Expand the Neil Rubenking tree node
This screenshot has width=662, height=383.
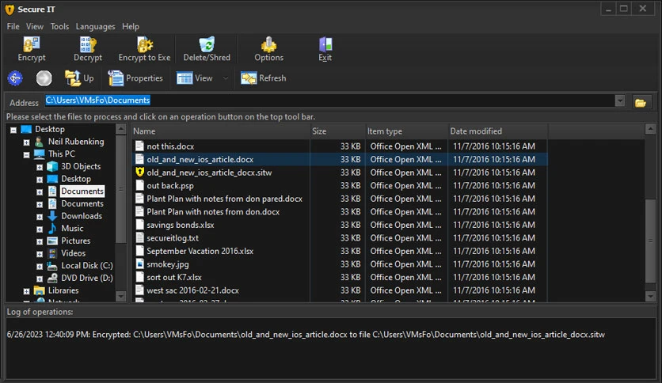pos(27,142)
